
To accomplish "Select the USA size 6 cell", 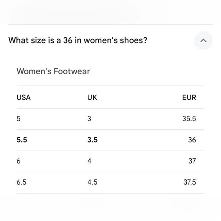I will (18, 161).
